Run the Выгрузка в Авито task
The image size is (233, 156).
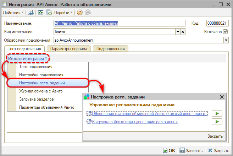coord(216,122)
